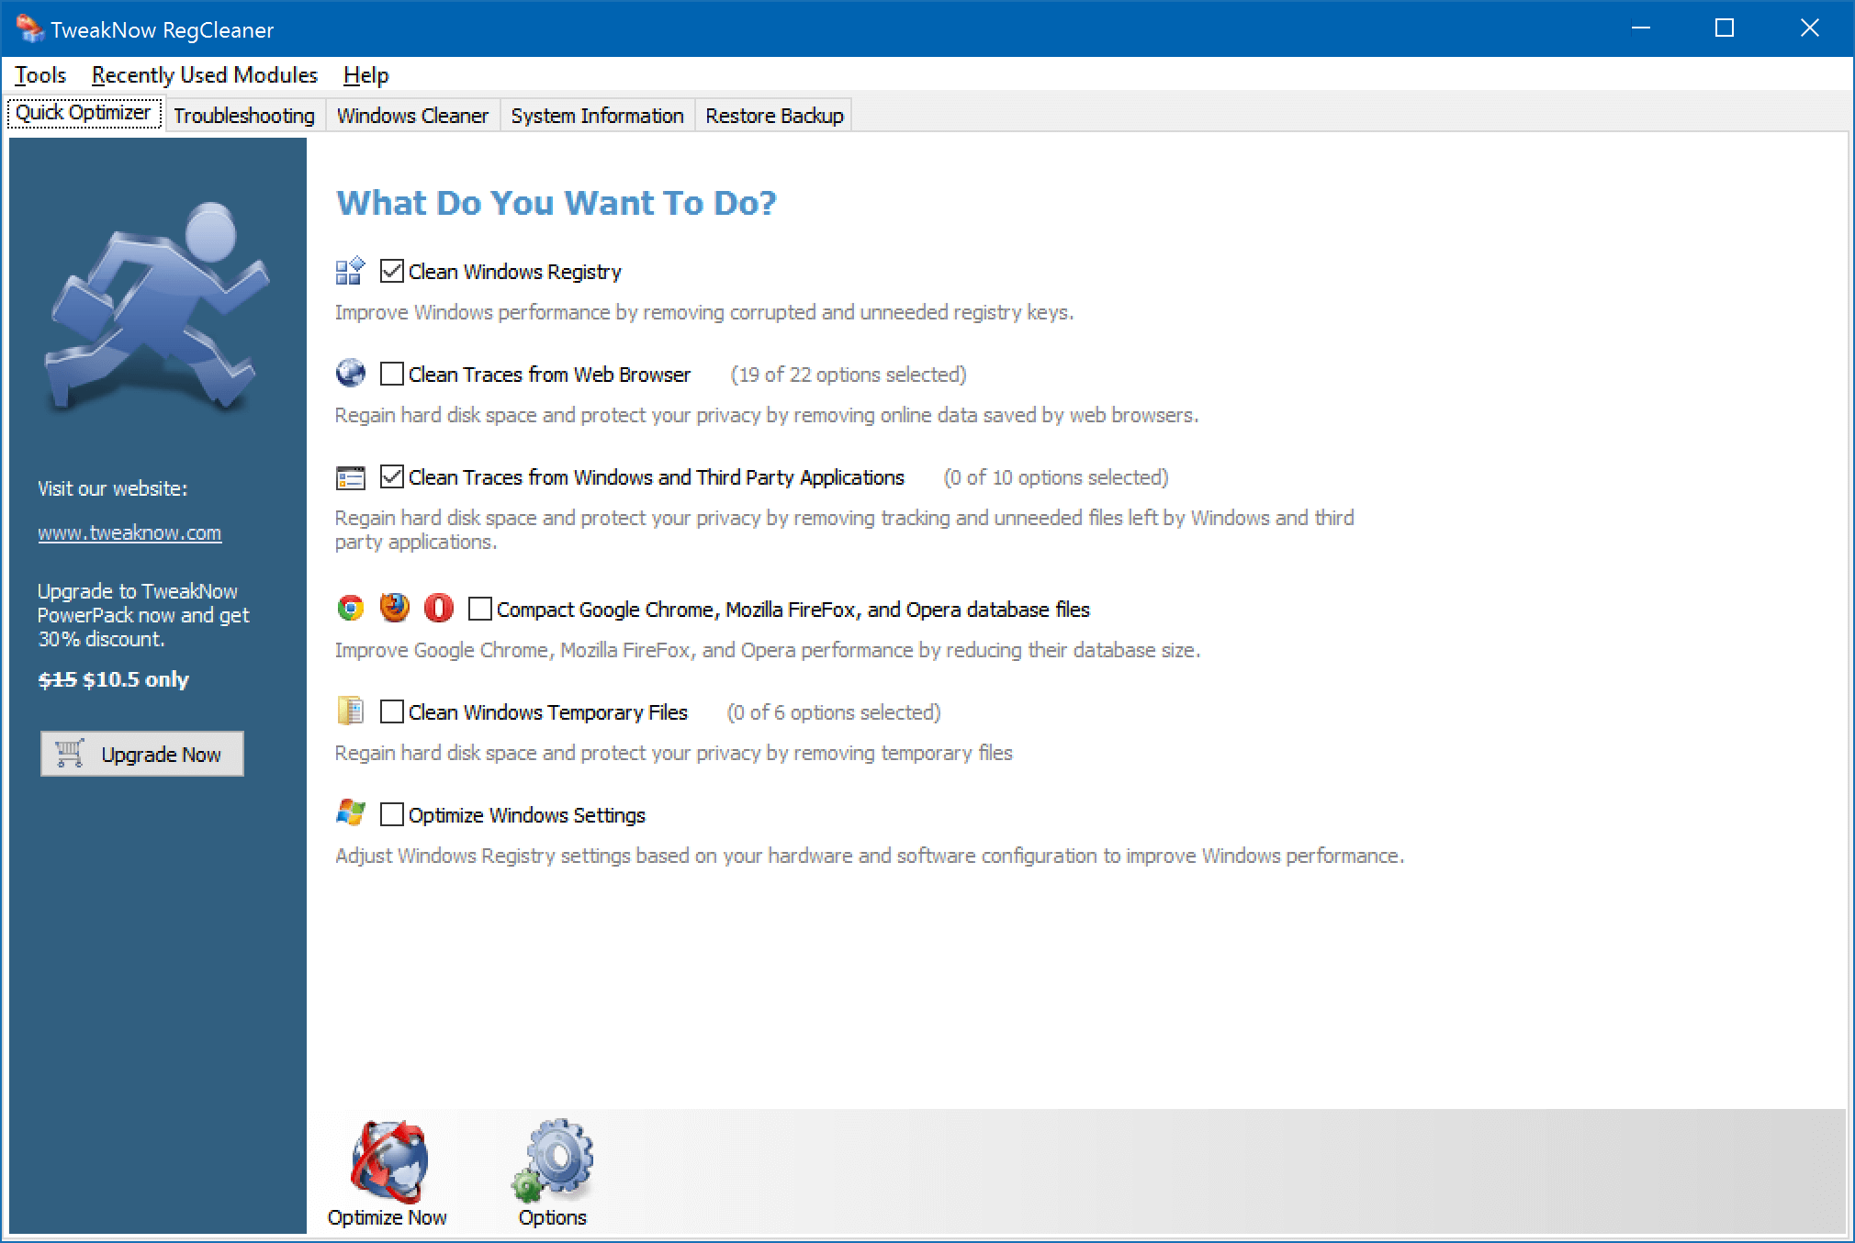Toggle the Clean Windows Temporary Files checkbox
This screenshot has width=1855, height=1243.
coord(393,711)
